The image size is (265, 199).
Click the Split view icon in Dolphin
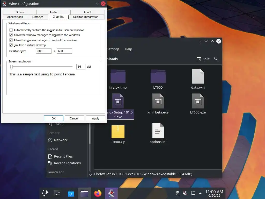(x=198, y=59)
